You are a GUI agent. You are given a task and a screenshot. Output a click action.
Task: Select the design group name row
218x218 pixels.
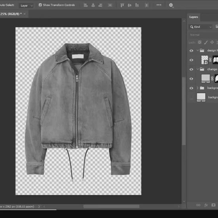(212, 50)
